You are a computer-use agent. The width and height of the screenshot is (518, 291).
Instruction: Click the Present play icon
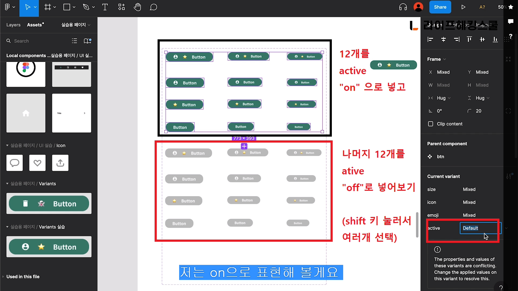point(463,7)
